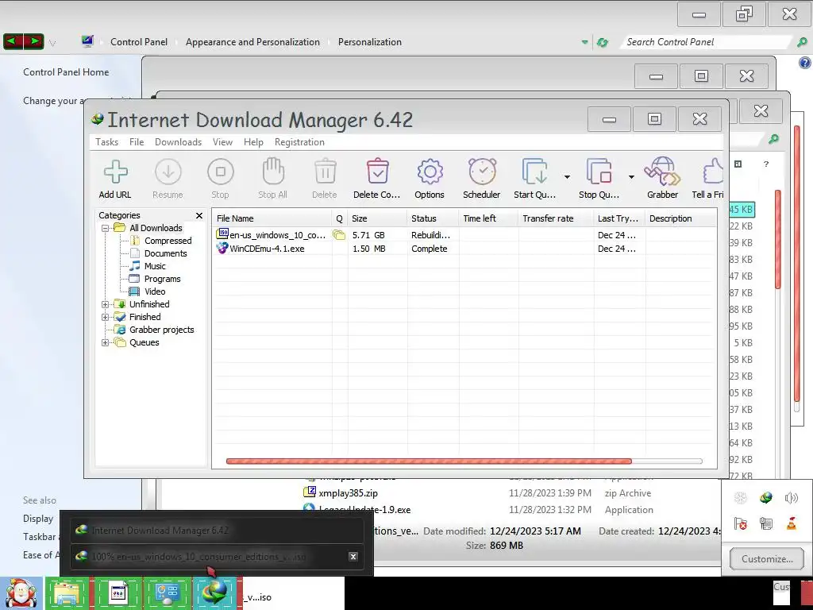The width and height of the screenshot is (813, 610).
Task: Click the Stop All hand icon
Action: (x=273, y=172)
